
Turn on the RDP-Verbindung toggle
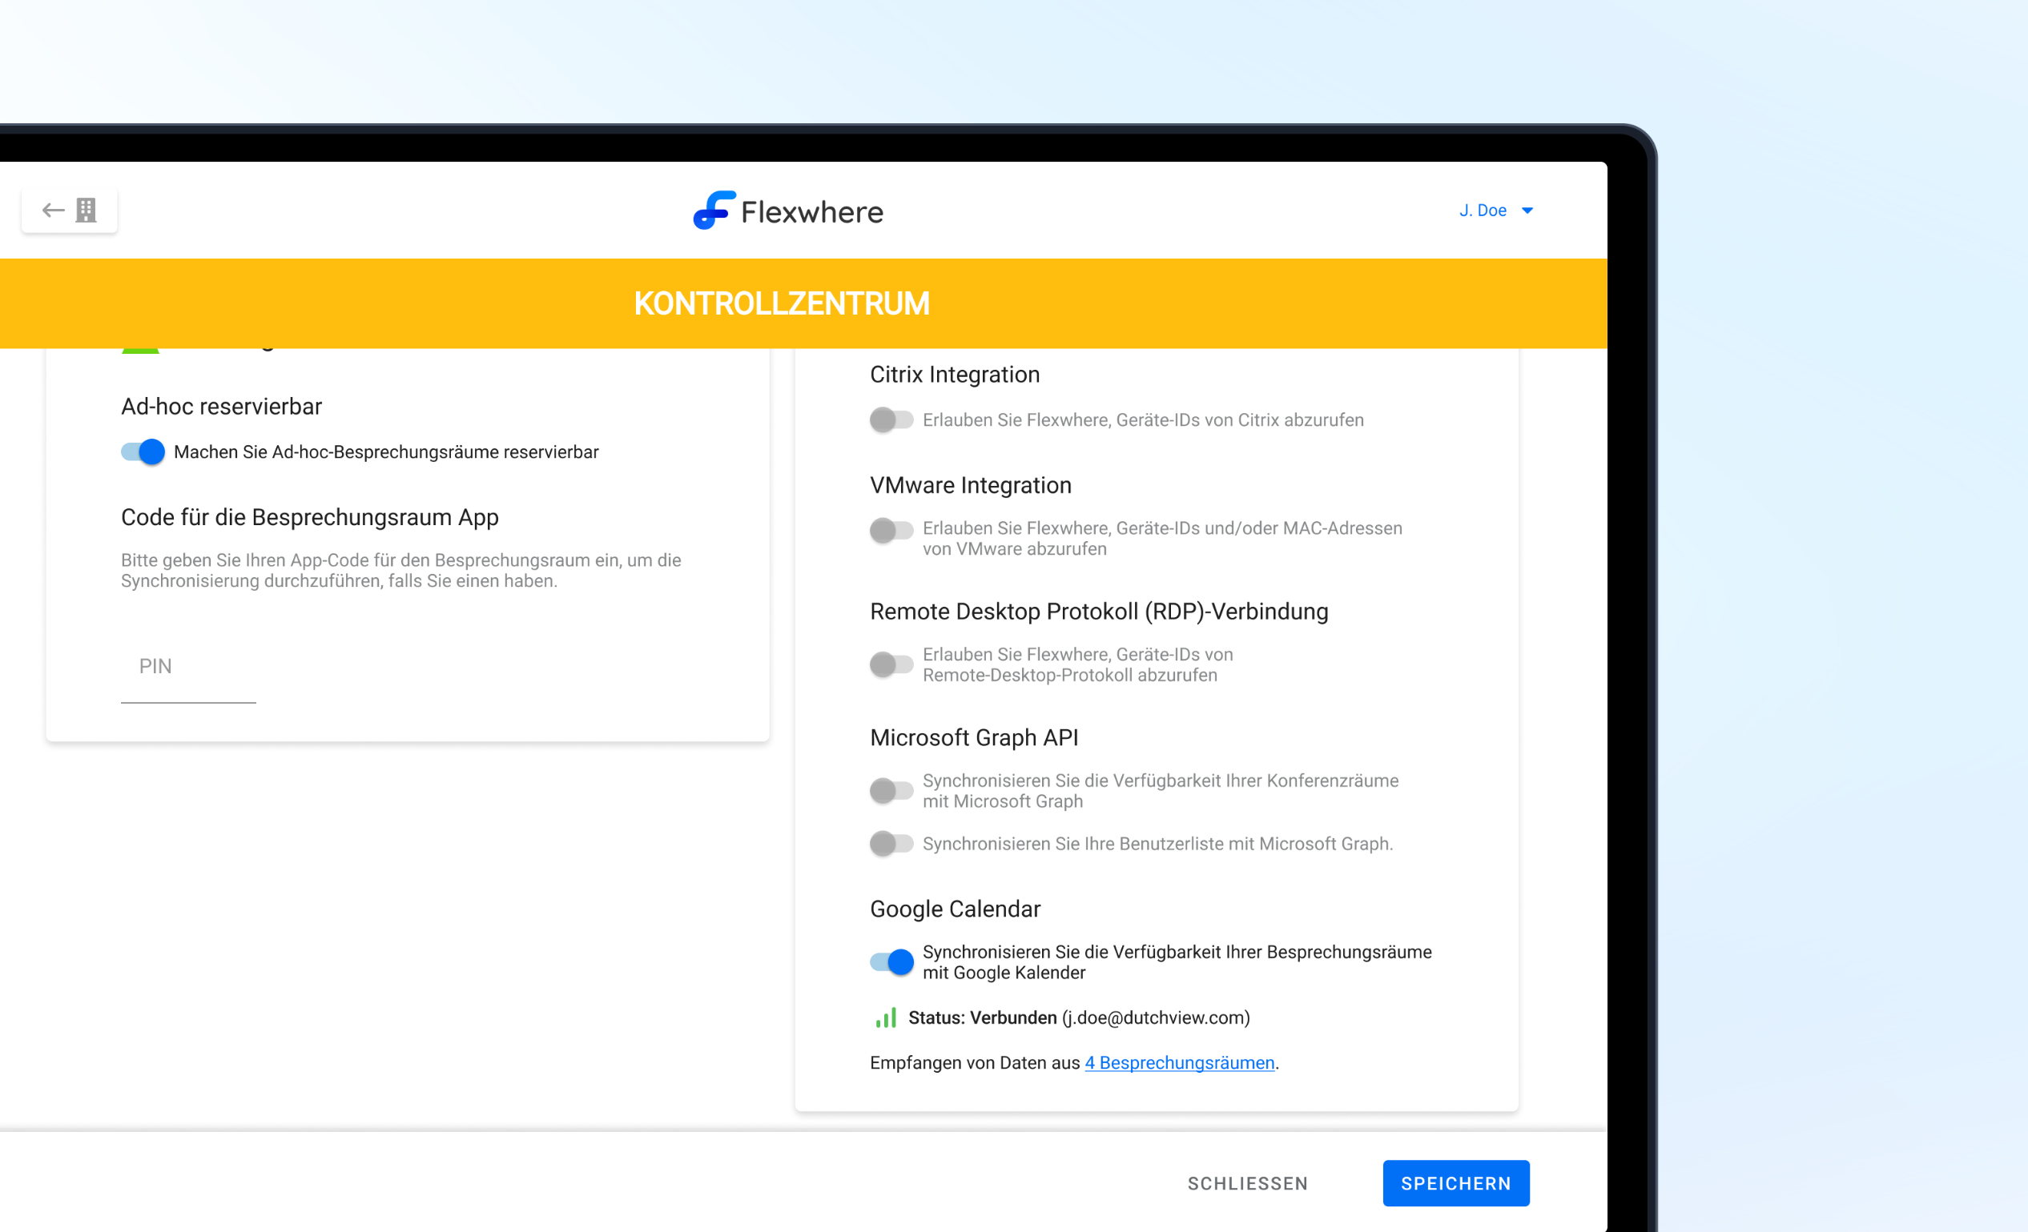(891, 664)
